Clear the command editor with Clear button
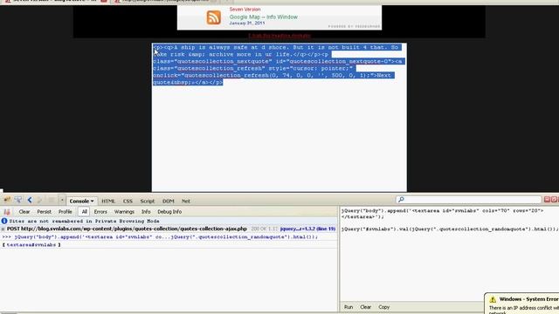This screenshot has height=314, width=559. point(365,307)
